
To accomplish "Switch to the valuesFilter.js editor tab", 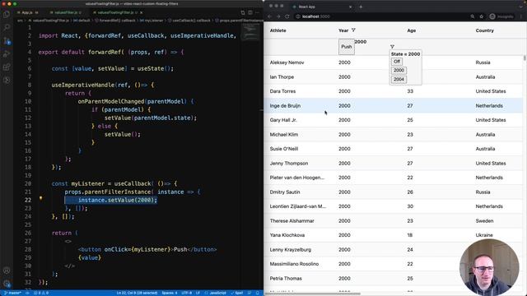I will 66,12.
